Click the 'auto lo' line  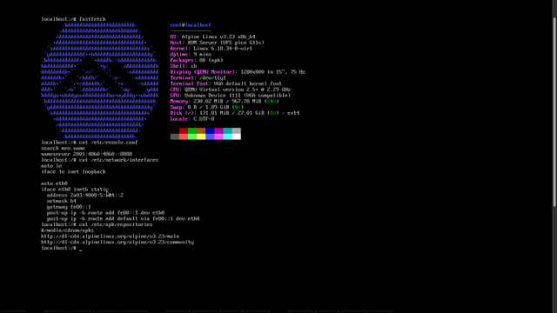(x=51, y=166)
